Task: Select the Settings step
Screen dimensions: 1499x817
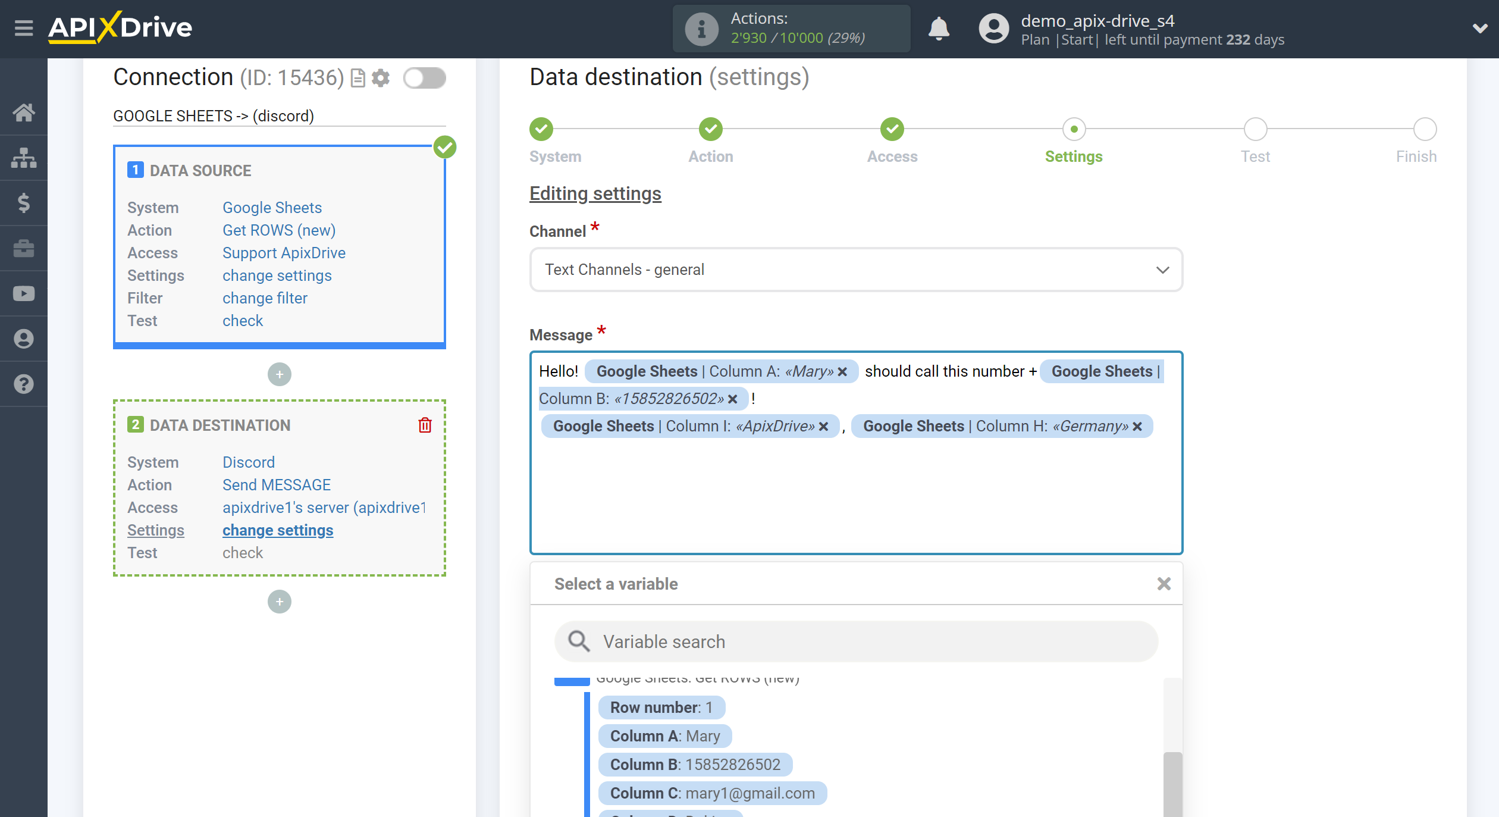Action: click(x=1074, y=129)
